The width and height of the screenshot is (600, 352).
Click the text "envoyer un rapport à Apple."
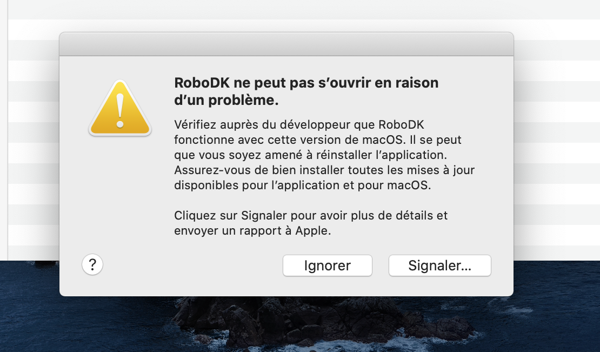pos(252,231)
